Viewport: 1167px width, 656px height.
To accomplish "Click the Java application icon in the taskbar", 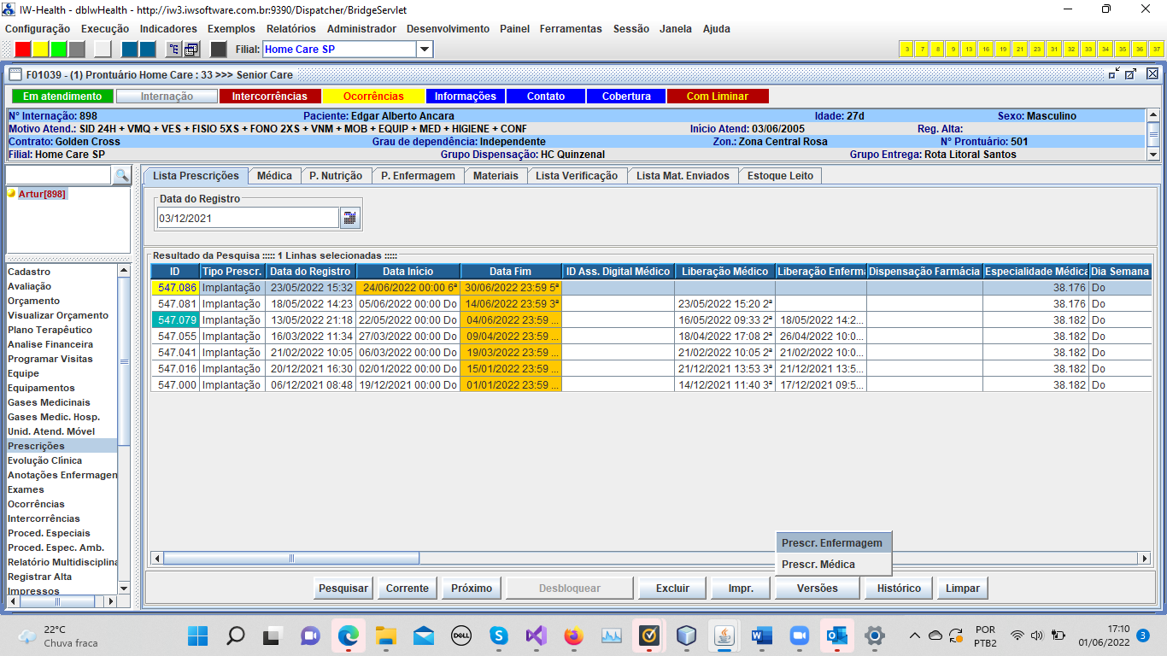I will click(x=724, y=636).
